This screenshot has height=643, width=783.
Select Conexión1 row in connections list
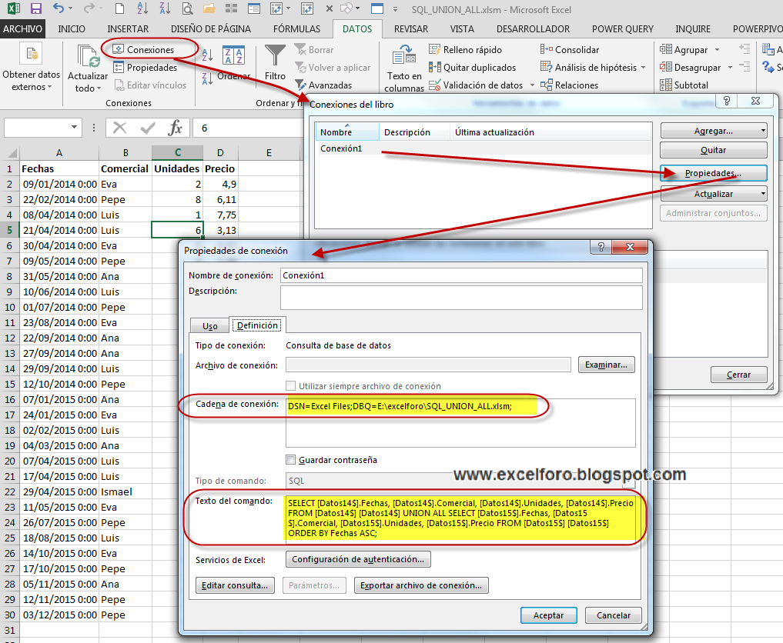pyautogui.click(x=483, y=148)
